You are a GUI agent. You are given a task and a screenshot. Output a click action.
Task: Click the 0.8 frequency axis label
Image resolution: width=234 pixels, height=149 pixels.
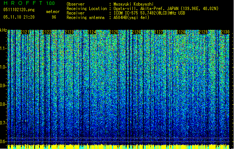point(3,104)
